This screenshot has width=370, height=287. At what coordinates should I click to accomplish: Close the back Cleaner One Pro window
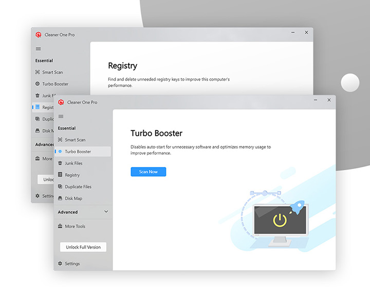(x=306, y=32)
